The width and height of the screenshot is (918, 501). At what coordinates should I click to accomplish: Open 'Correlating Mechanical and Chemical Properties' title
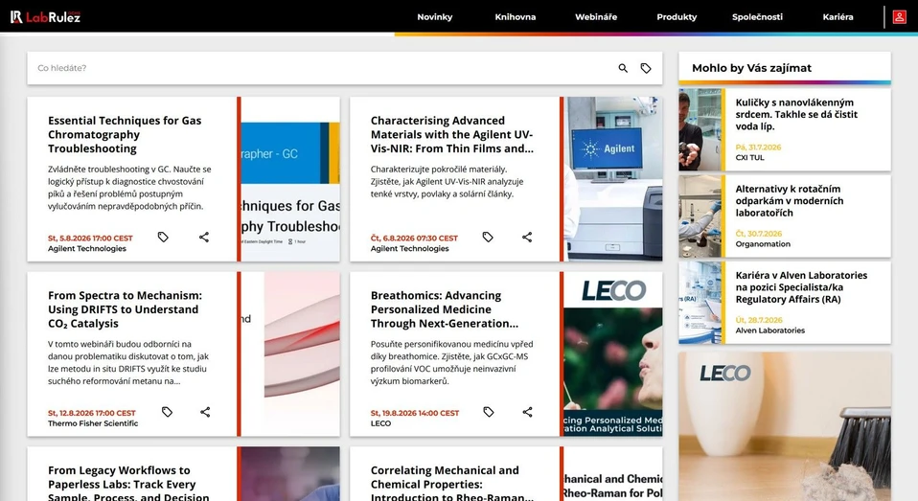pos(452,483)
